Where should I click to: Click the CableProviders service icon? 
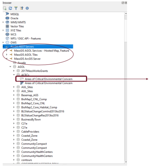click(x=18, y=132)
